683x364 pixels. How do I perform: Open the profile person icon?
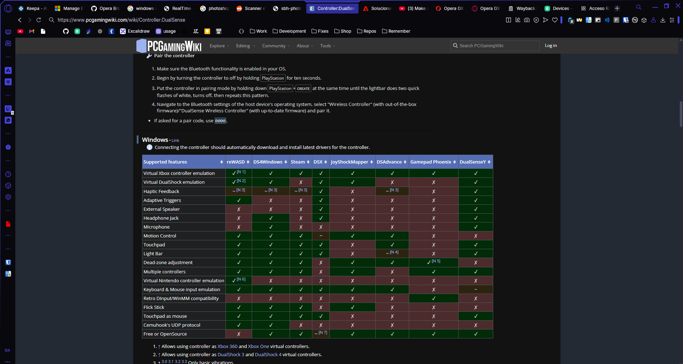(x=653, y=20)
